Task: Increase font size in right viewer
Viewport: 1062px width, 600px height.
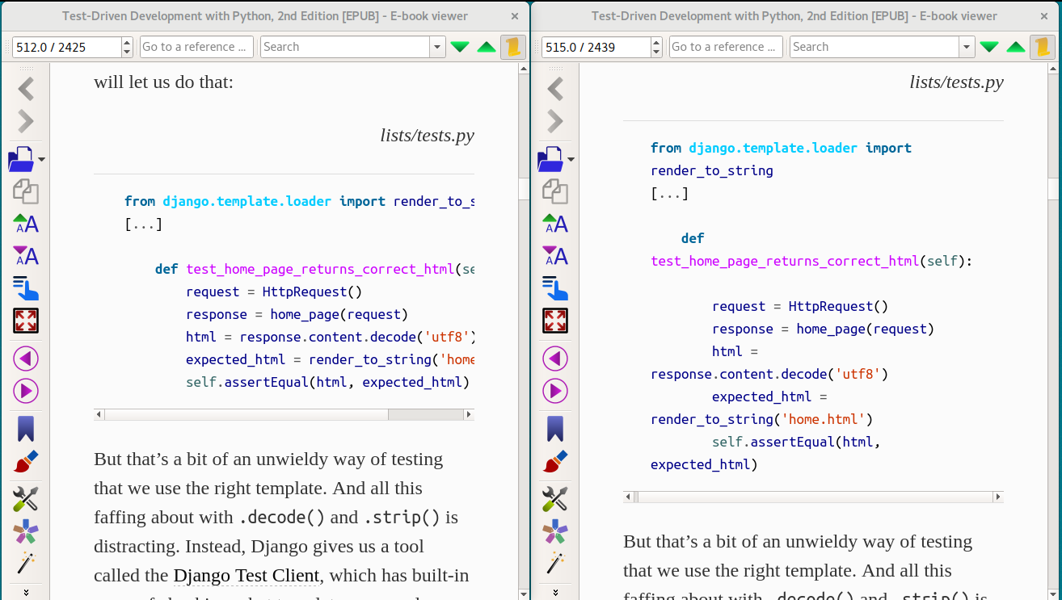Action: (x=555, y=224)
